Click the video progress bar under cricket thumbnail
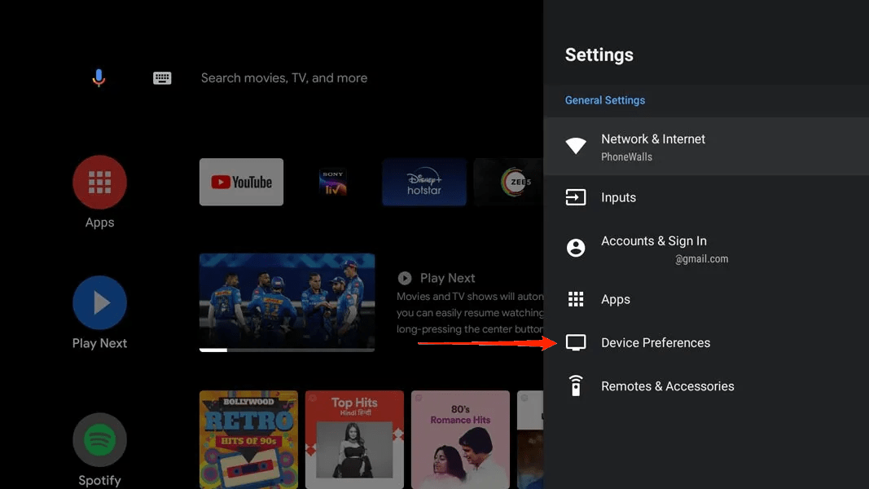 [287, 350]
